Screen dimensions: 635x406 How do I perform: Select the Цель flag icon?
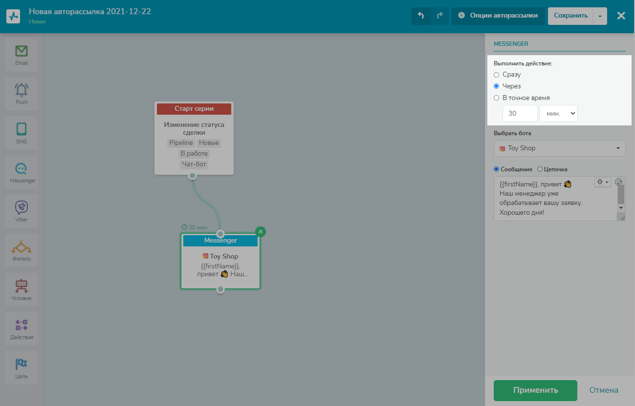(x=22, y=365)
